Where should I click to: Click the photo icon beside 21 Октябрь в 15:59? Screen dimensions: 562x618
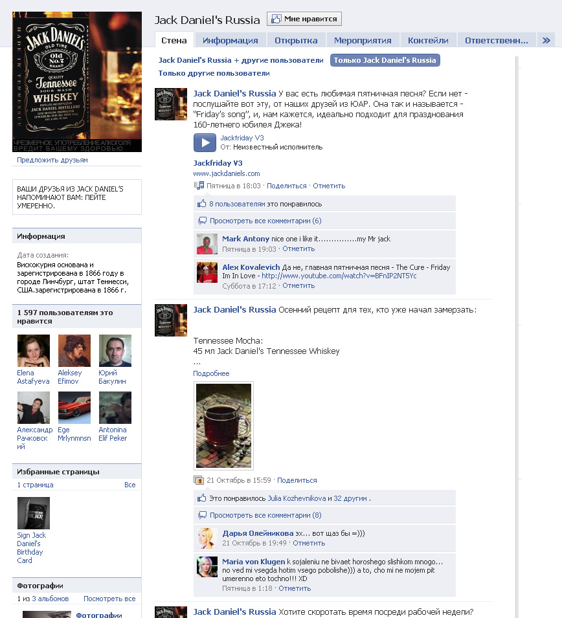pos(199,480)
